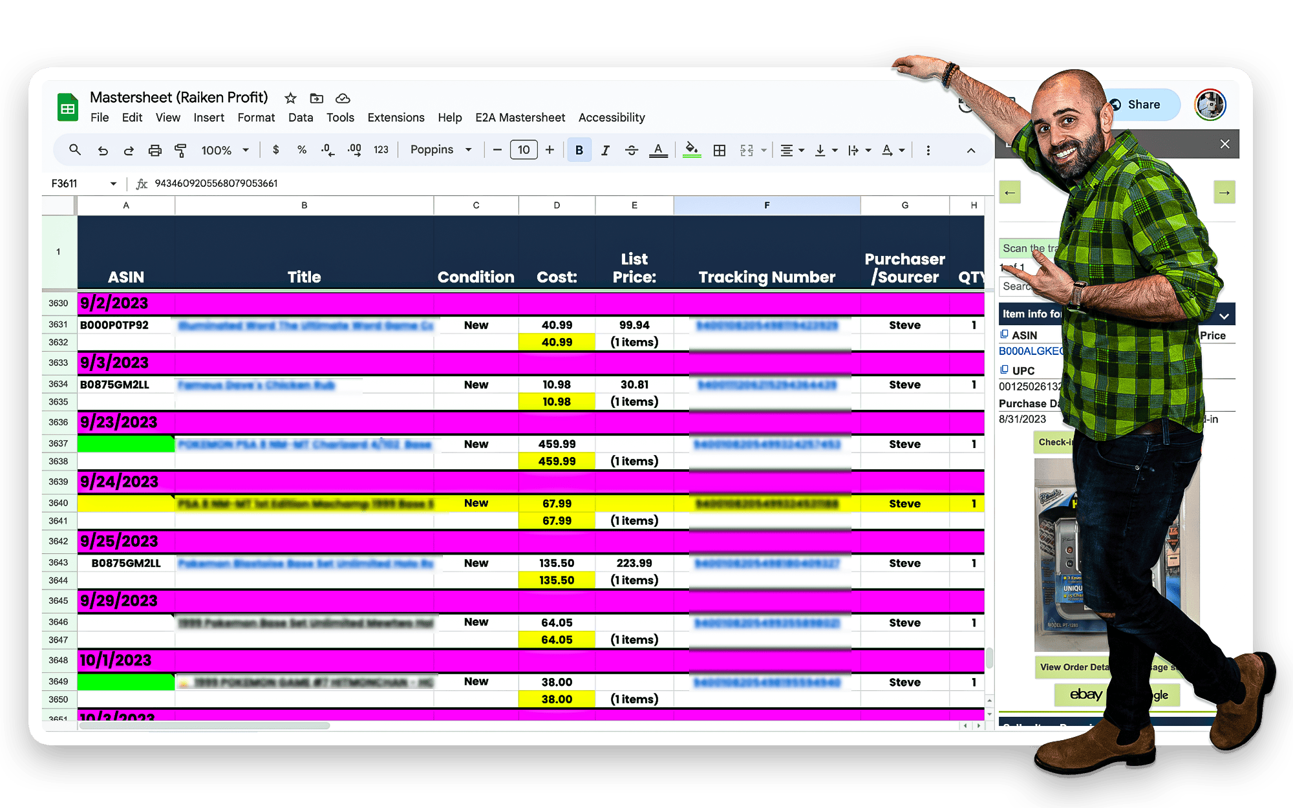Viewport: 1293px width, 808px height.
Task: Open the three-dot more toolbar options
Action: coord(928,150)
